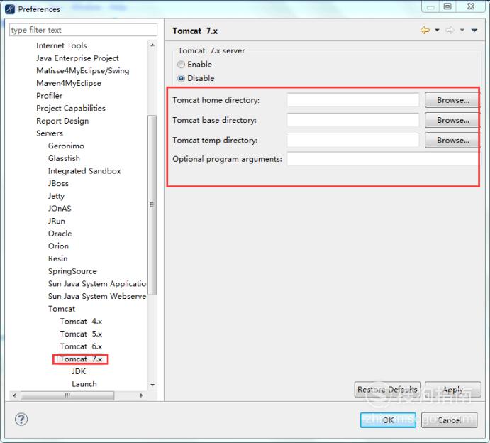Open Tomcat 4.x settings
The image size is (490, 443).
(82, 322)
